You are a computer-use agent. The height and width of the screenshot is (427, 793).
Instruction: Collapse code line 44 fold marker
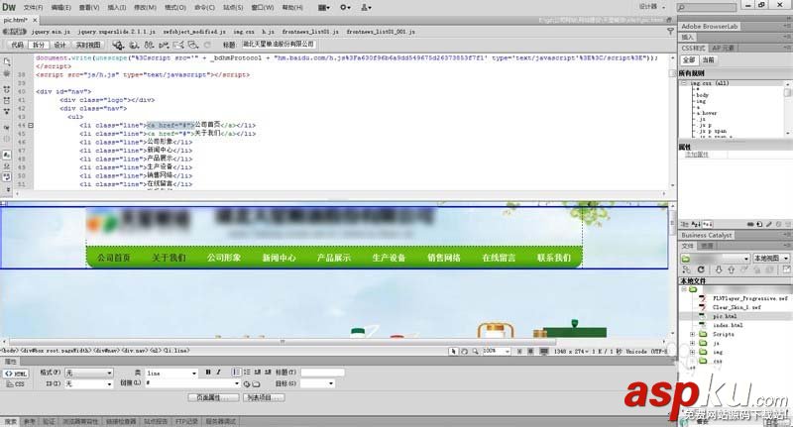[31, 125]
